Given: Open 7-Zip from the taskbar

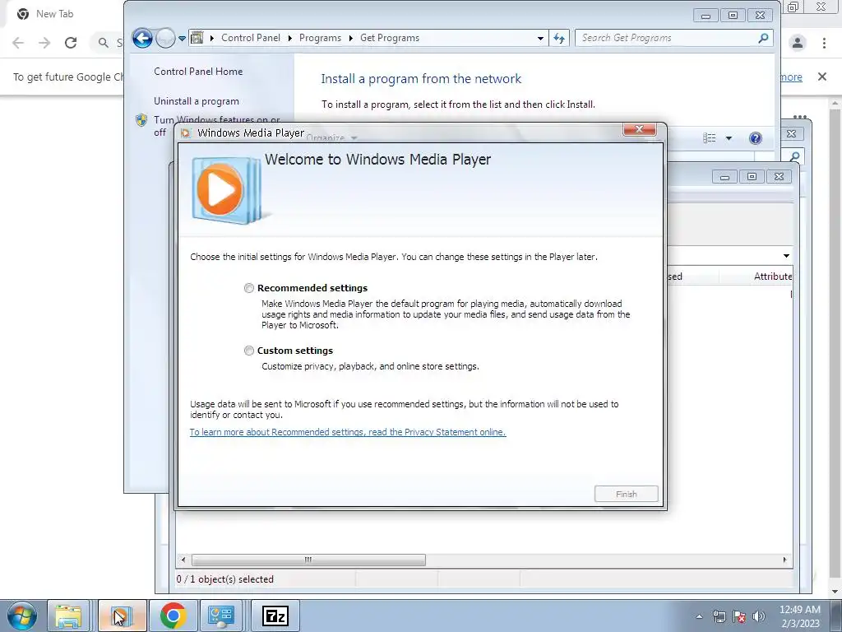Looking at the screenshot, I should (x=275, y=616).
